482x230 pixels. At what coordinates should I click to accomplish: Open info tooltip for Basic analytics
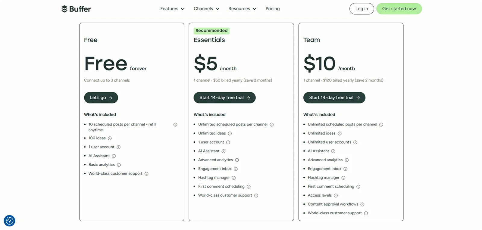pyautogui.click(x=119, y=165)
